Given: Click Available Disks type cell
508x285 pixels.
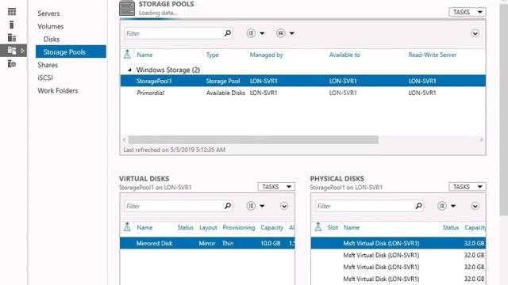Looking at the screenshot, I should coord(225,93).
